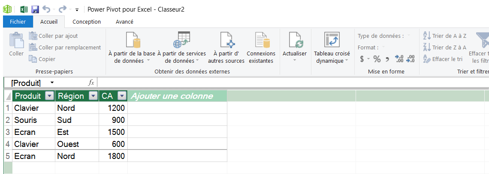Select row 3 header
The image size is (489, 174).
coord(8,132)
